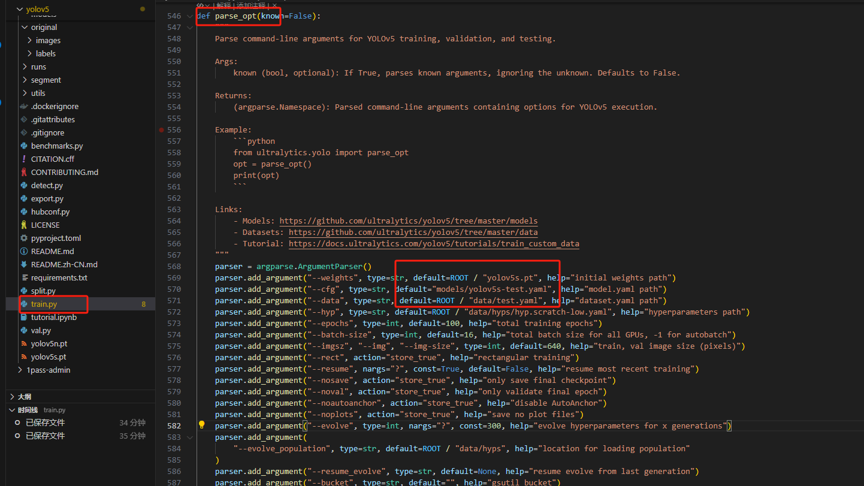This screenshot has height=486, width=864.
Task: Expand the segment folder
Action: coord(25,80)
